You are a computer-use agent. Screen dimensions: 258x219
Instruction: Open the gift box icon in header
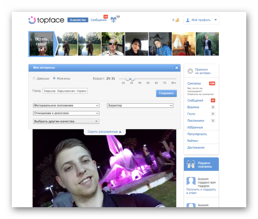[x=113, y=20]
